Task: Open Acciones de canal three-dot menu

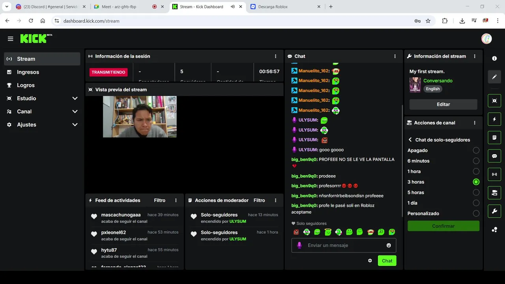Action: [x=475, y=123]
